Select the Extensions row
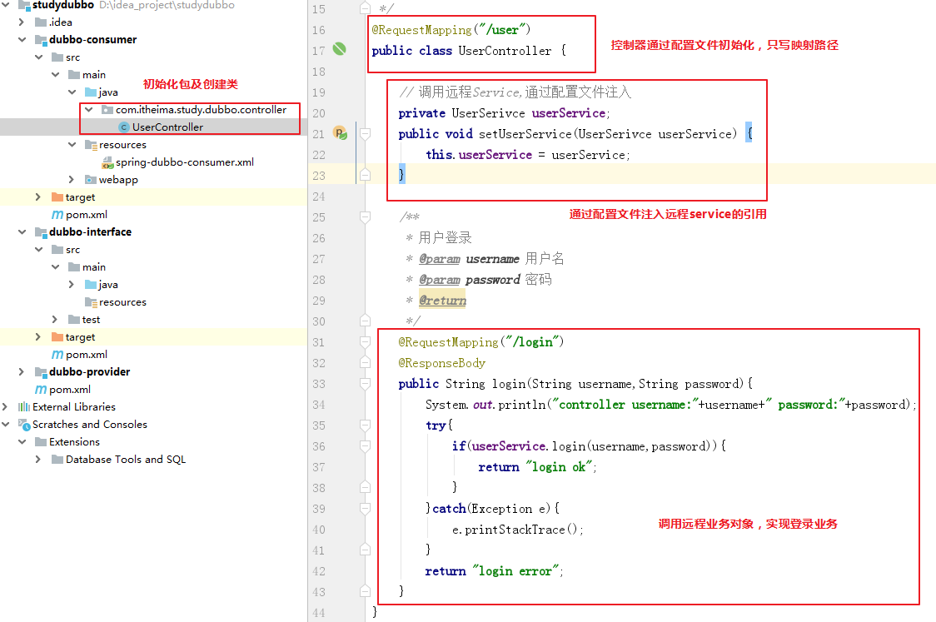This screenshot has height=622, width=936. 153,442
